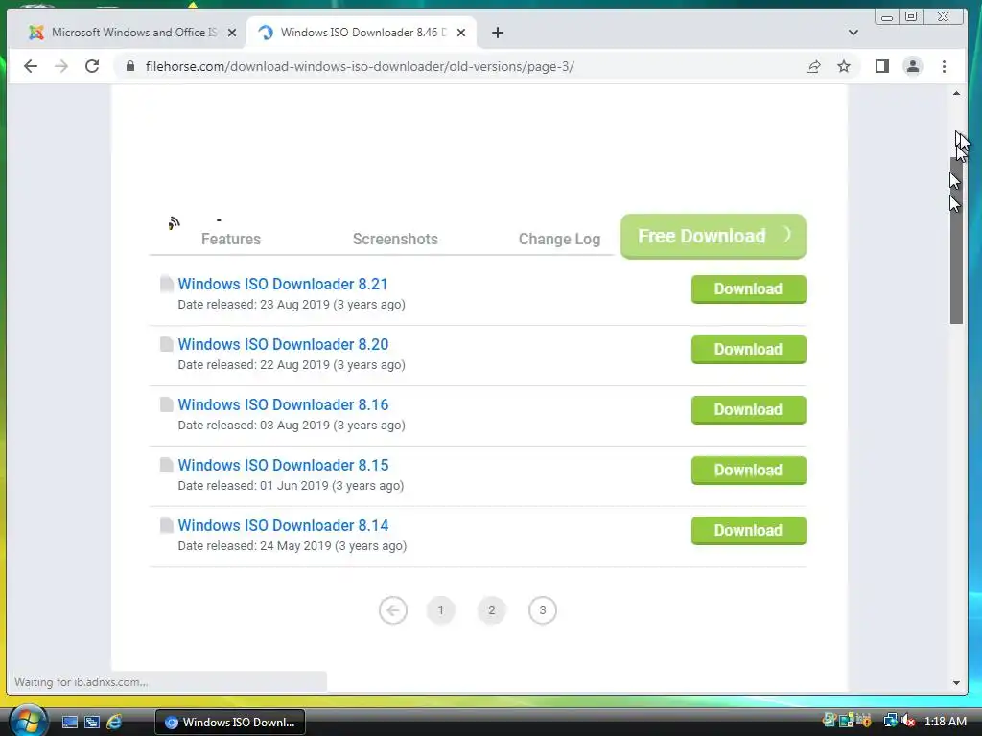Download version 8.16
The height and width of the screenshot is (736, 982).
[x=748, y=410]
